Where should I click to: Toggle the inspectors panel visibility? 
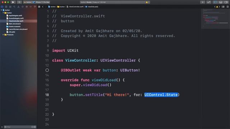pos(226,2)
